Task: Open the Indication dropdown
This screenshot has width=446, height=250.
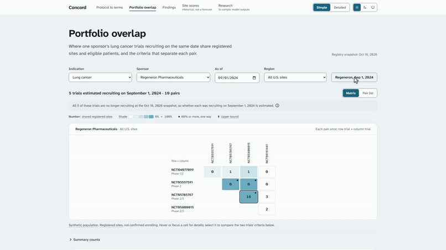Action: click(x=100, y=77)
